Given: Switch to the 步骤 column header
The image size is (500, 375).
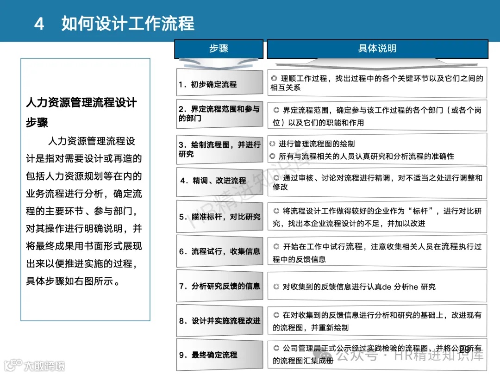Looking at the screenshot, I should (218, 48).
